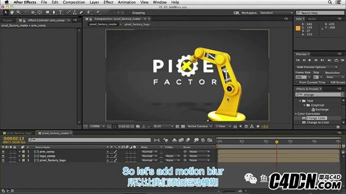Select the Pen tool
Screen dimensions: 346x194
pos(54,12)
